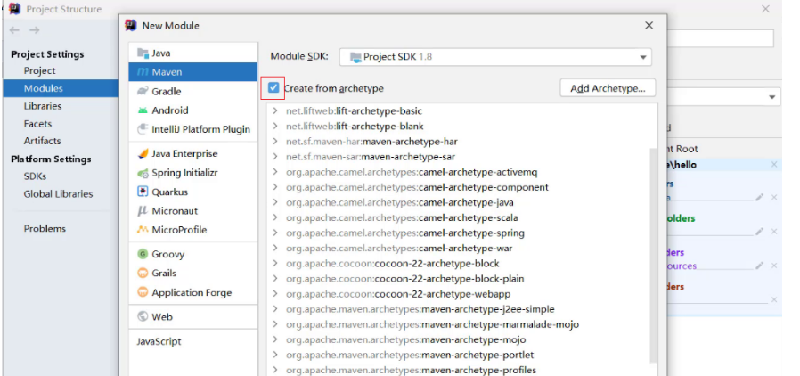
Task: Choose the Micronaut mu icon
Action: [x=143, y=210]
